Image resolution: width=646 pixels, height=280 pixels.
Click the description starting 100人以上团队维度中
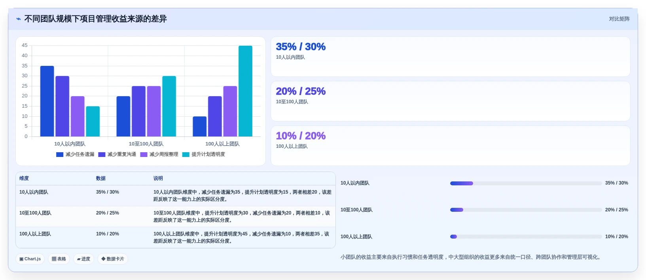241,237
